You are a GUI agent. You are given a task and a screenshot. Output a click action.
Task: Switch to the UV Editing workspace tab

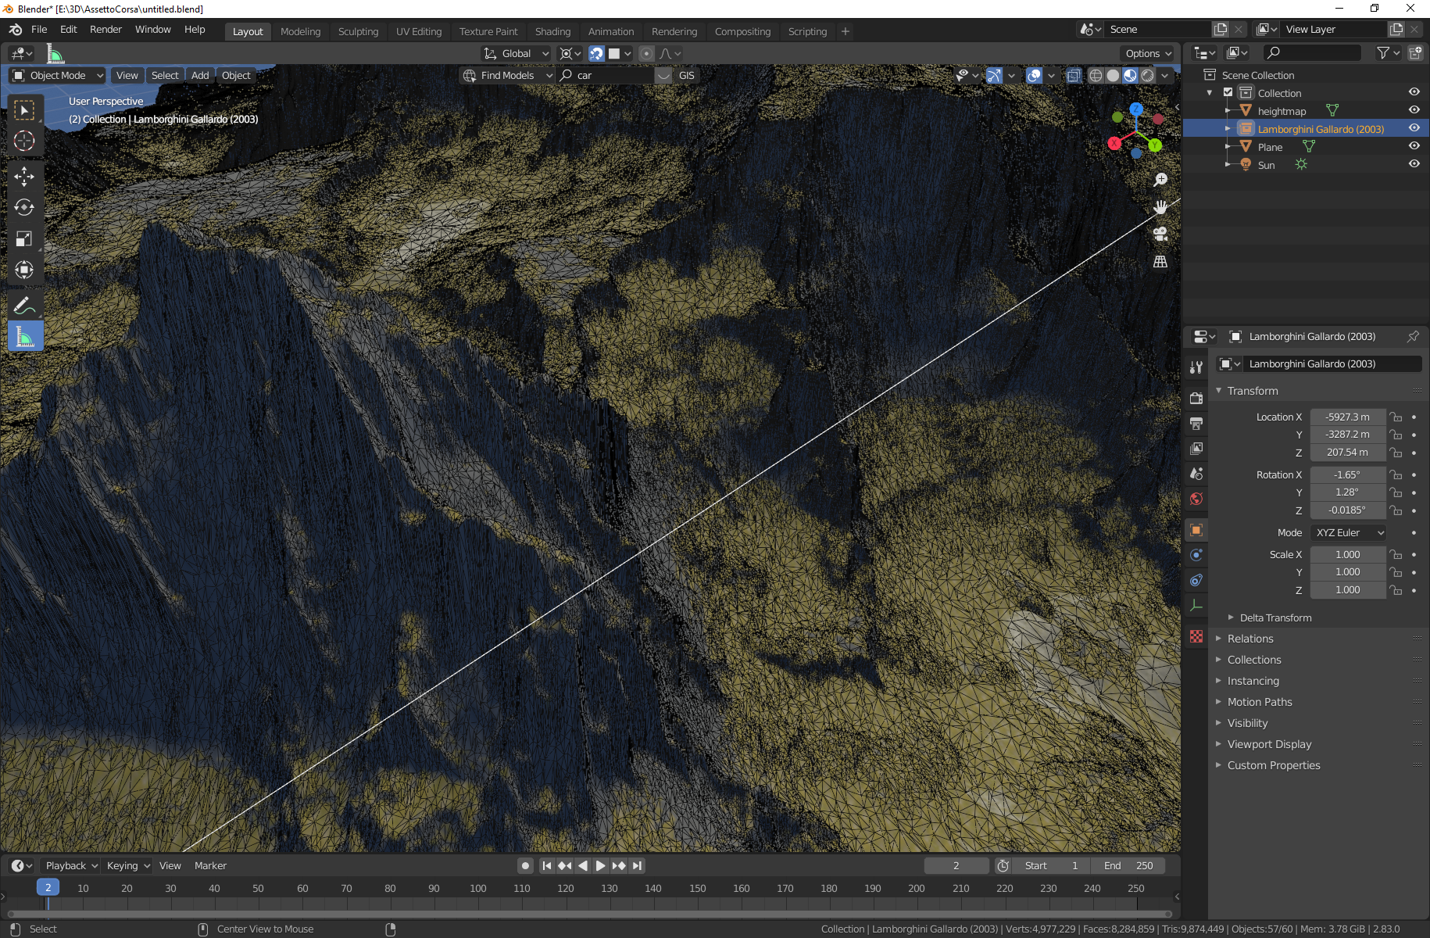(x=419, y=31)
